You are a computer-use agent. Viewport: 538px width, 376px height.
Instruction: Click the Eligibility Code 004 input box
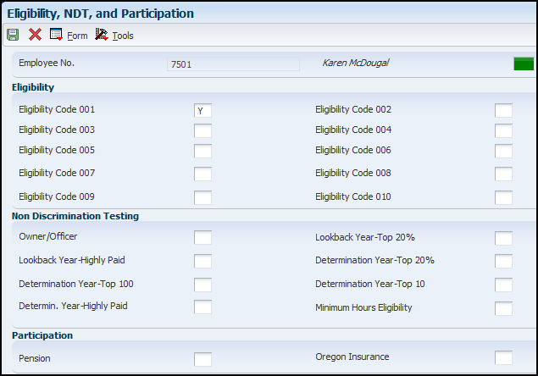click(x=503, y=130)
